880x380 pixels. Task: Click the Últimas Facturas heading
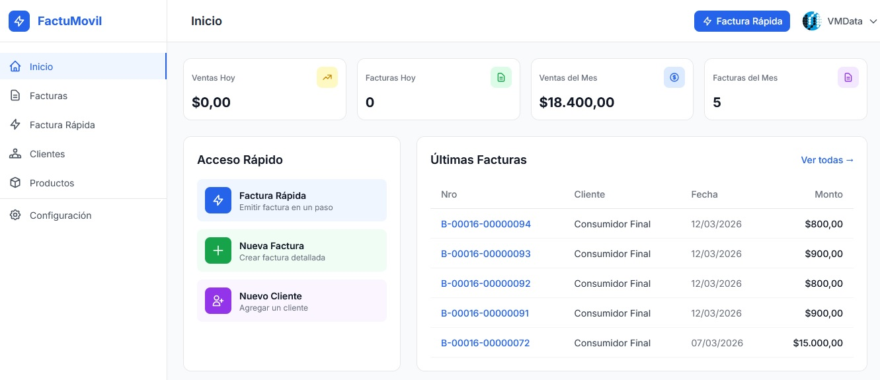(479, 160)
